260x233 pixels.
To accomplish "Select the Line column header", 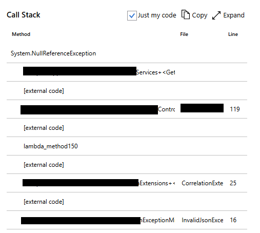I will (x=233, y=34).
